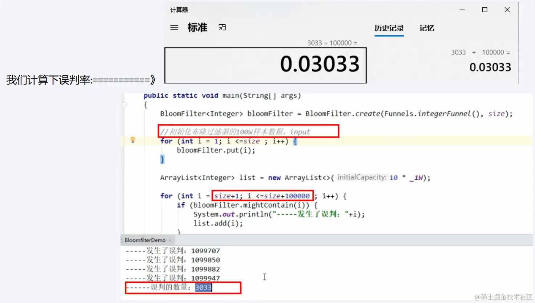Click console line 误判: 1099850
Image resolution: width=535 pixels, height=303 pixels.
(173, 260)
